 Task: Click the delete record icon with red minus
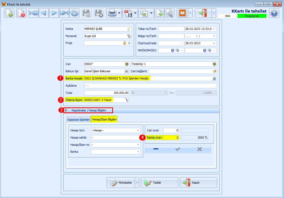tap(21, 13)
